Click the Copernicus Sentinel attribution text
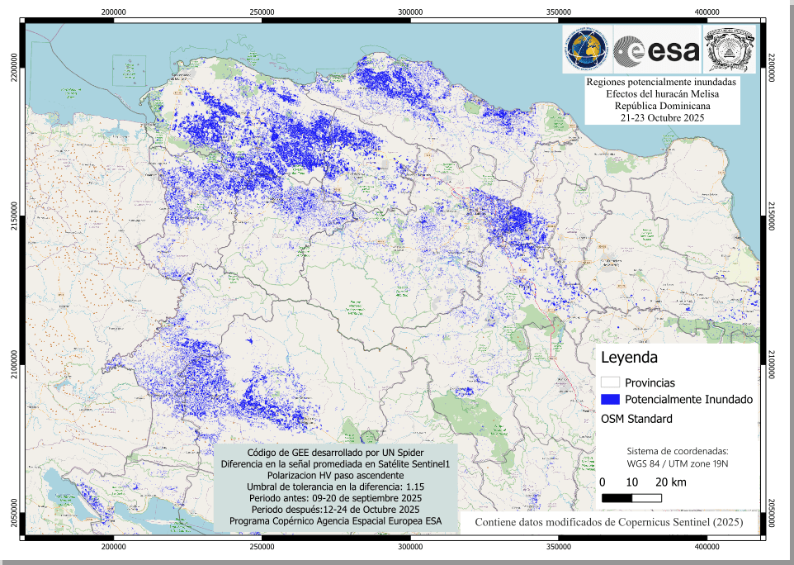This screenshot has width=794, height=565. (609, 522)
